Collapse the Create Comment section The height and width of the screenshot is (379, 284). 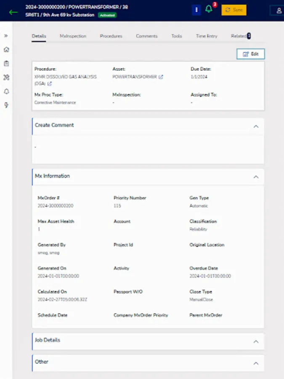pyautogui.click(x=256, y=125)
